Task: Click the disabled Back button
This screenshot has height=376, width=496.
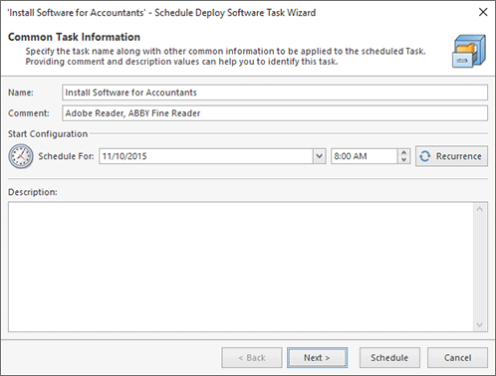Action: [x=252, y=358]
